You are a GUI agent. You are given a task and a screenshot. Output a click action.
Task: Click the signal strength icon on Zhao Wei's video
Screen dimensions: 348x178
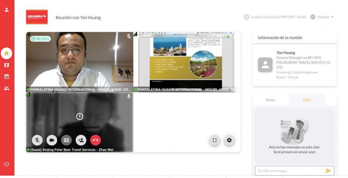[28, 95]
